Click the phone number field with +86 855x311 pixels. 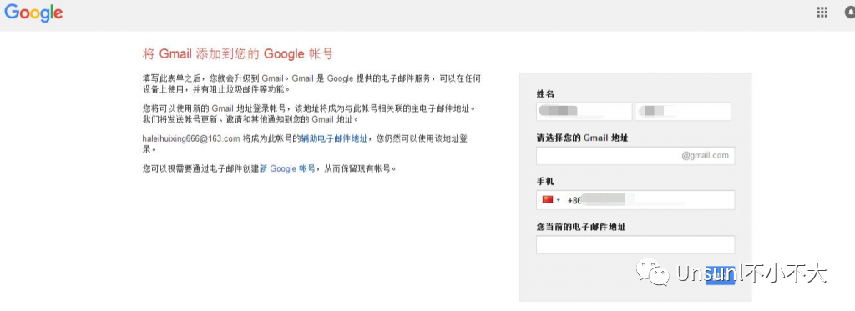click(635, 200)
